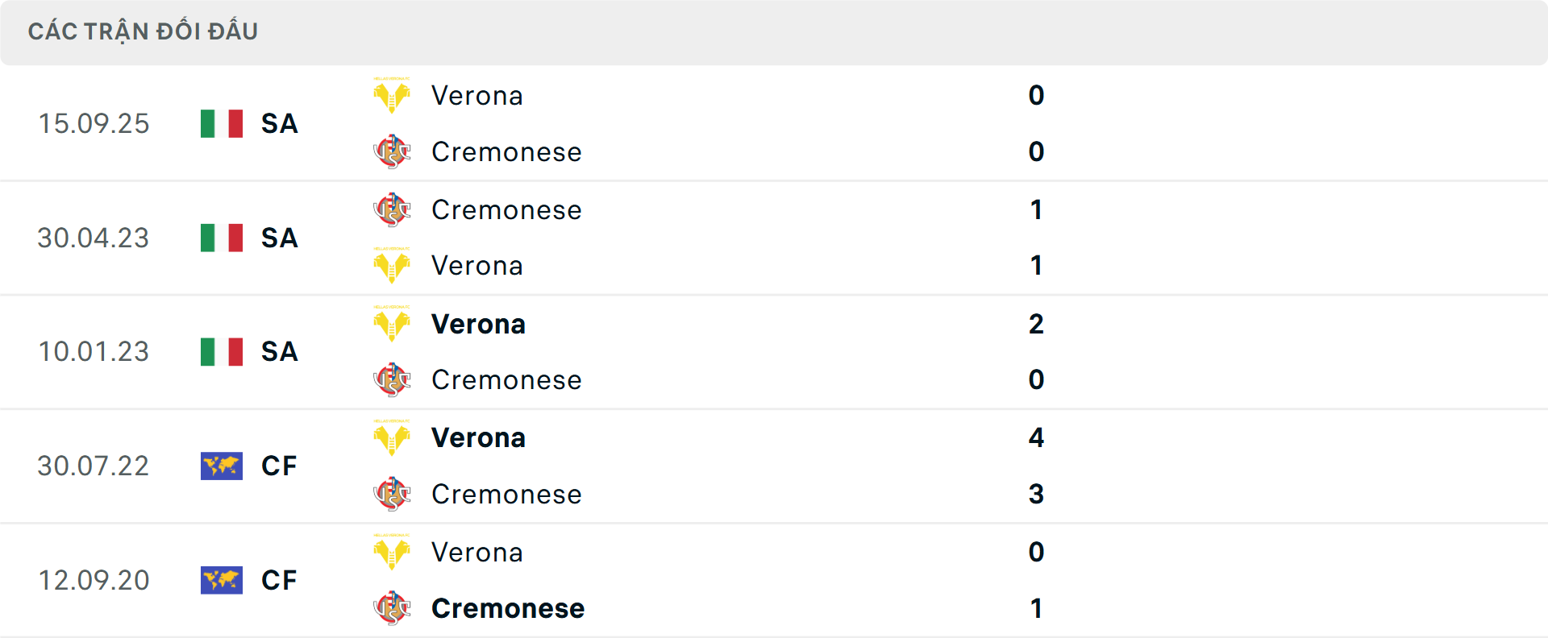
Task: Click the Verona logo in the 30.07.22 row
Action: 392,437
